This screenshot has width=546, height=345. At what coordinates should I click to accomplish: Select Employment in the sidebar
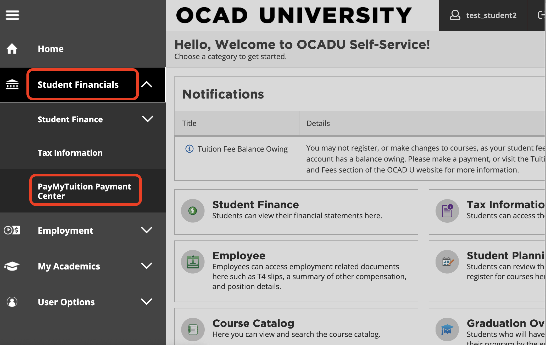[x=65, y=231]
